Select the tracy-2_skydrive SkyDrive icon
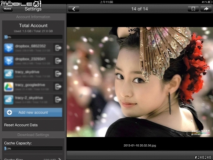213x160 pixels. click(x=9, y=100)
